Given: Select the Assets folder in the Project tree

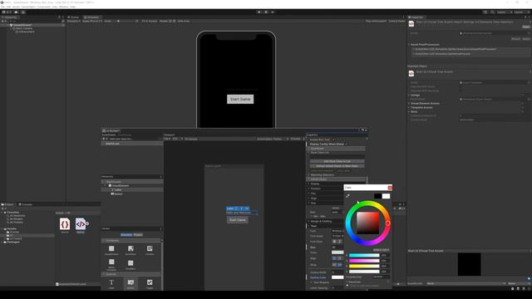Looking at the screenshot, I should click(12, 229).
